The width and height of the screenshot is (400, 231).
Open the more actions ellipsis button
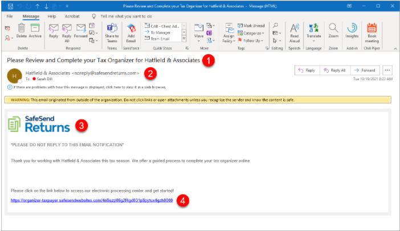pos(387,71)
